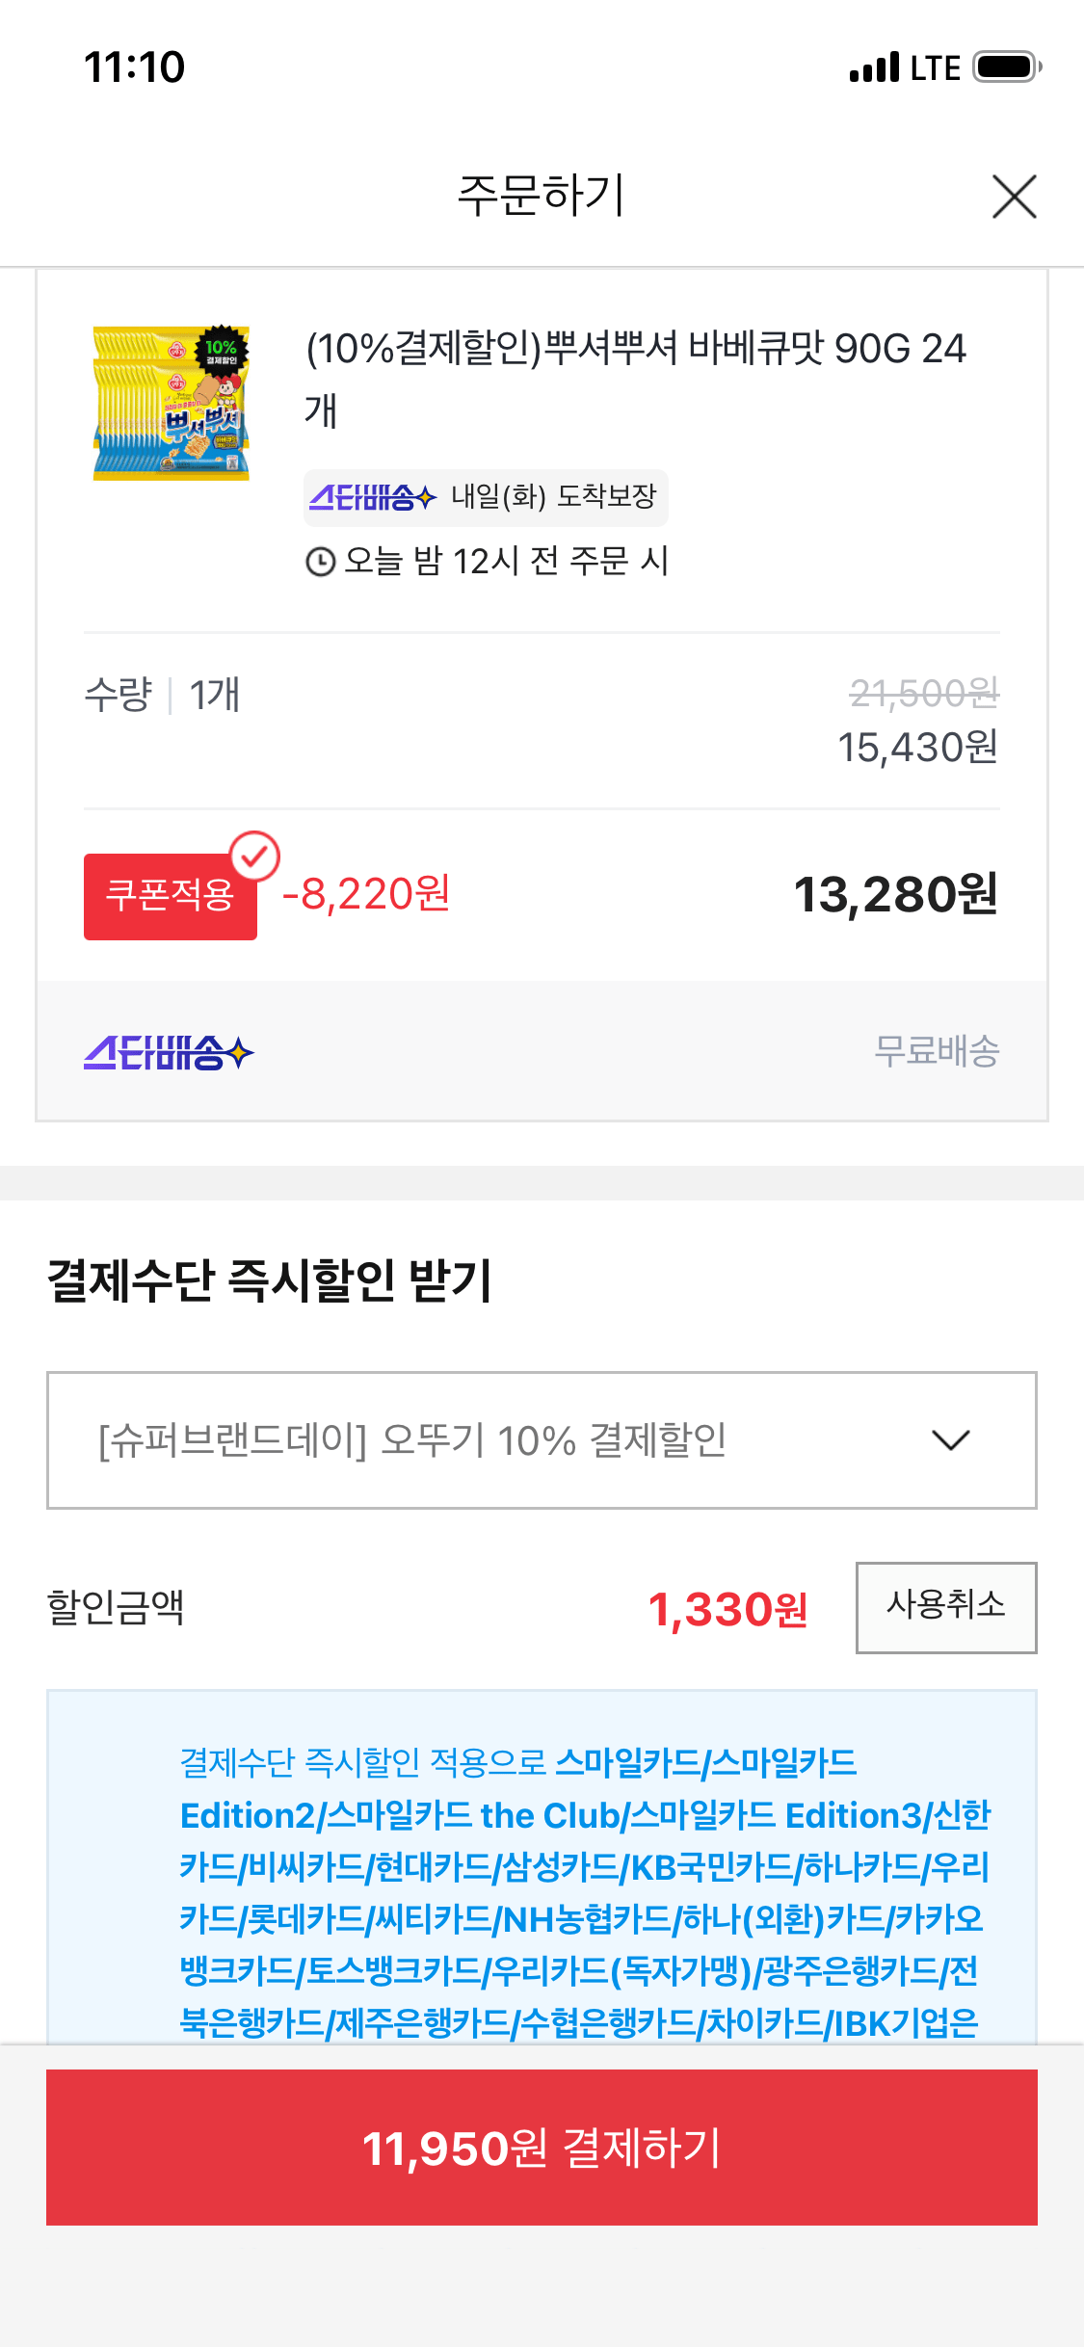This screenshot has width=1084, height=2347.
Task: Tap the 스타배송 badge next to 내일(화) 도착보장
Action: (x=373, y=497)
